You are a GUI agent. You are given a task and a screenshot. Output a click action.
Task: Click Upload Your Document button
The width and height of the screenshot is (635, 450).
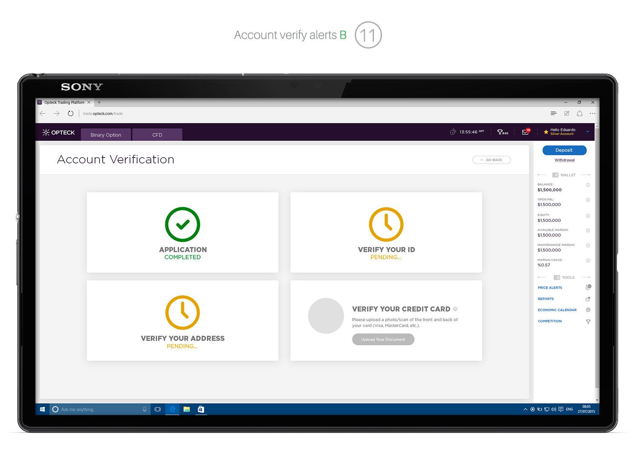click(x=383, y=339)
